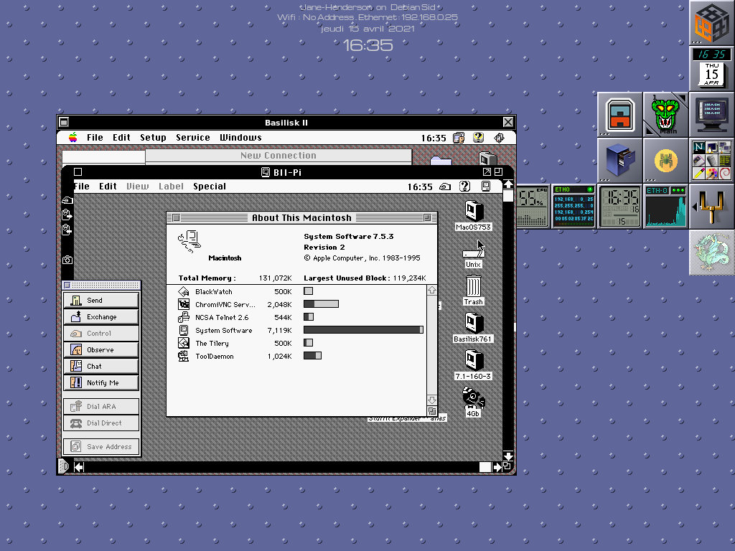Screen dimensions: 735x551
Task: Open the application menu icon in the BII-Pi menu bar
Action: tap(486, 187)
